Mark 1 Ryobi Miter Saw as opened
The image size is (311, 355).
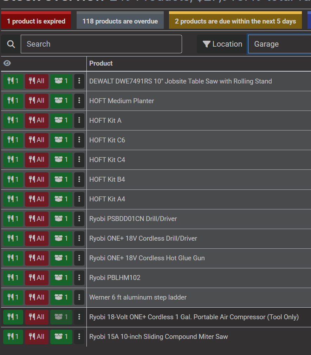point(61,337)
